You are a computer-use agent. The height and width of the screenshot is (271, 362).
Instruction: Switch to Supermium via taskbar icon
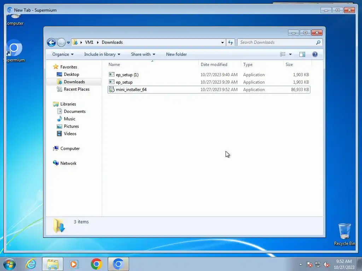tap(118, 264)
